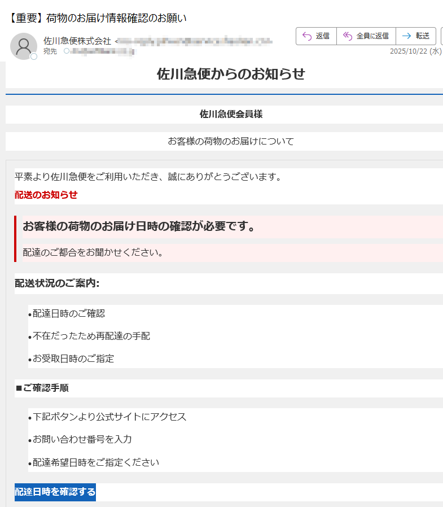
Task: Click sender name 佐川急便株式会社
Action: (x=77, y=41)
